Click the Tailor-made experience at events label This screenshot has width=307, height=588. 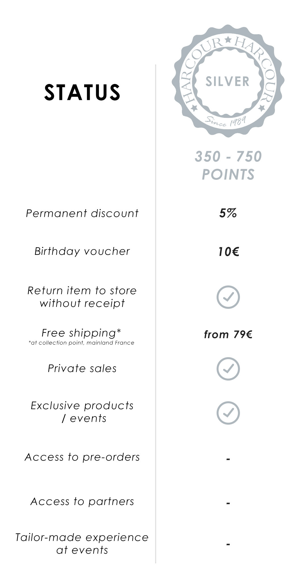pos(82,544)
